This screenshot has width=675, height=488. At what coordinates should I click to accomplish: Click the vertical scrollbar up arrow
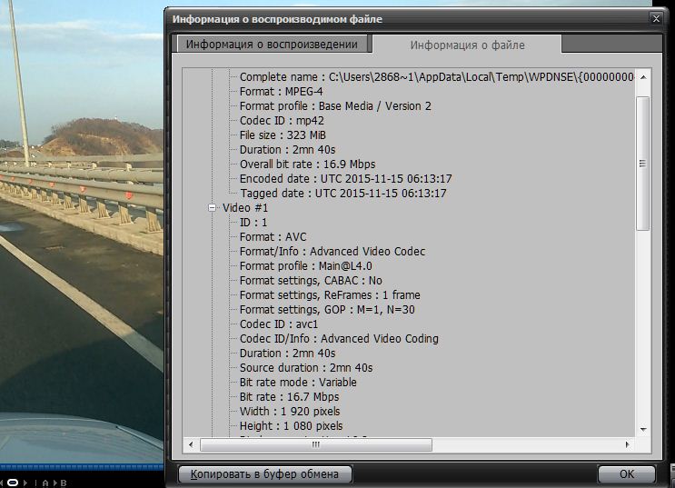(642, 76)
